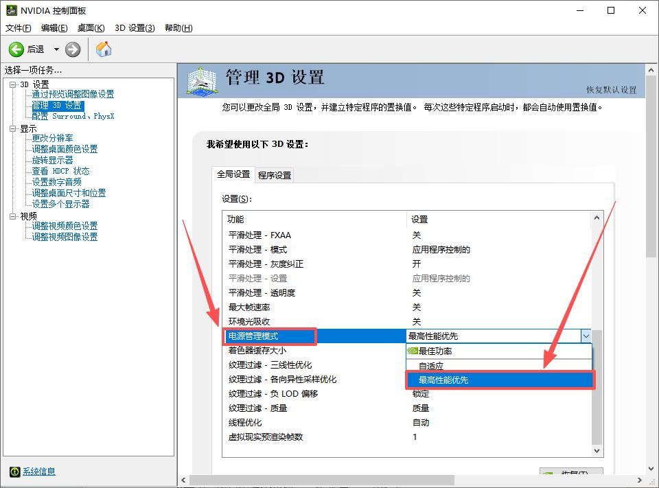Select the 平滑处理 - 透明度 row

pyautogui.click(x=407, y=293)
